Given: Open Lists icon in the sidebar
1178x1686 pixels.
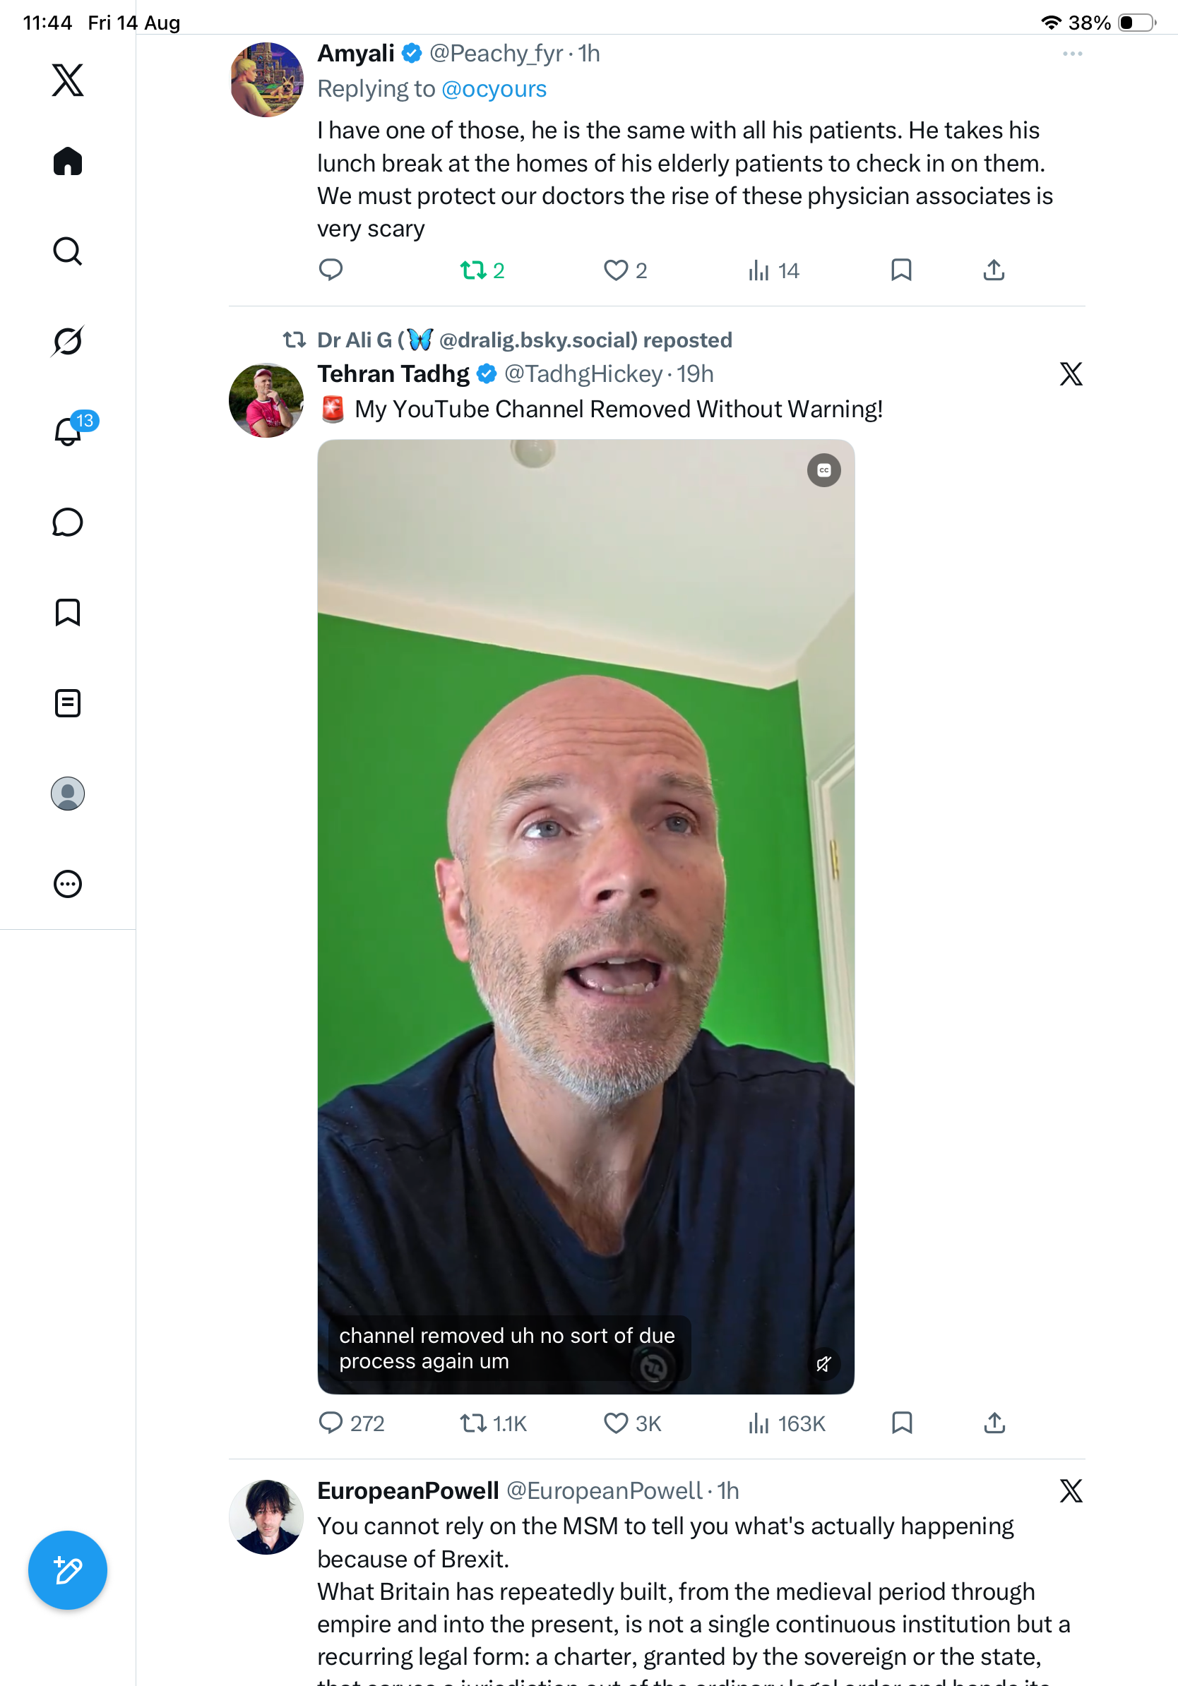Looking at the screenshot, I should point(68,703).
